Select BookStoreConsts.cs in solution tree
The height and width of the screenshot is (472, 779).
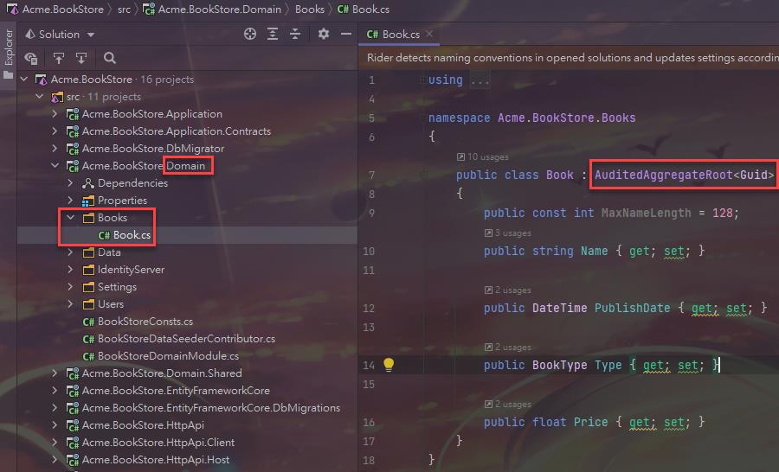point(145,322)
